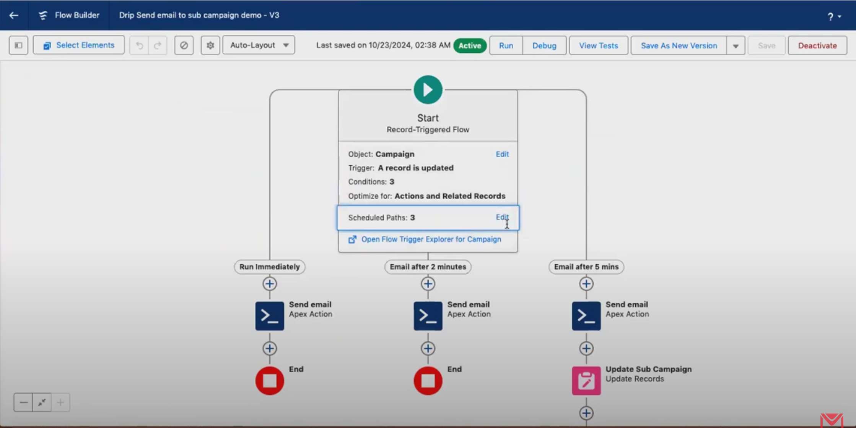
Task: Expand arrow beside Save As New Version
Action: tap(736, 46)
